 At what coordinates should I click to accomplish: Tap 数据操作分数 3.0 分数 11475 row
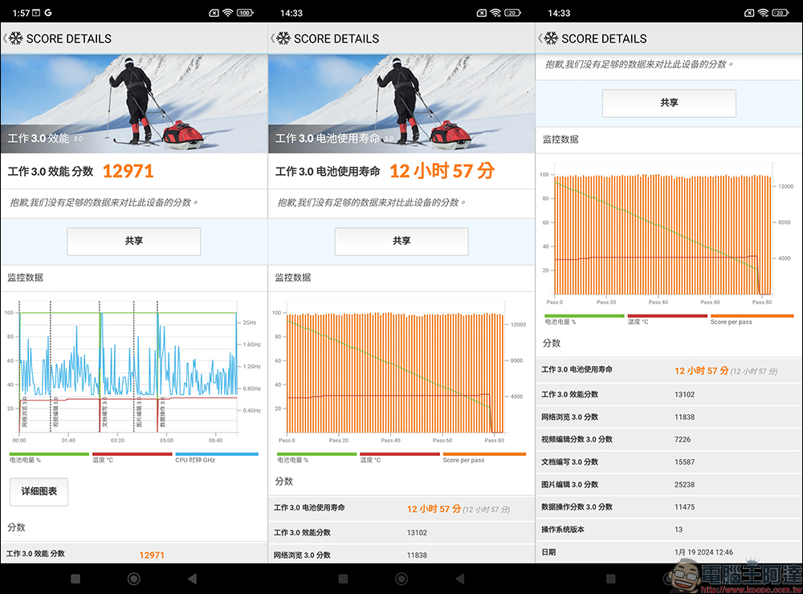(x=670, y=507)
